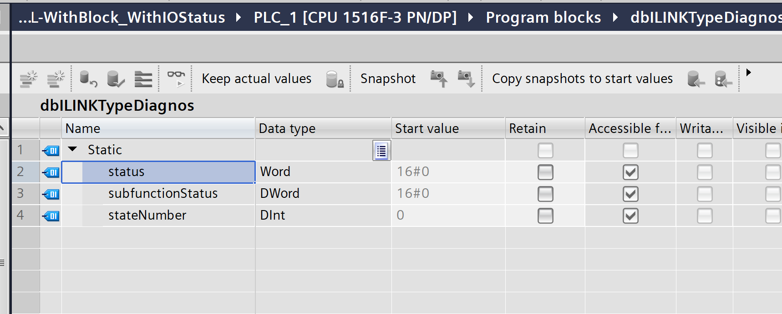Click the Add row toolbar icon

(x=56, y=79)
